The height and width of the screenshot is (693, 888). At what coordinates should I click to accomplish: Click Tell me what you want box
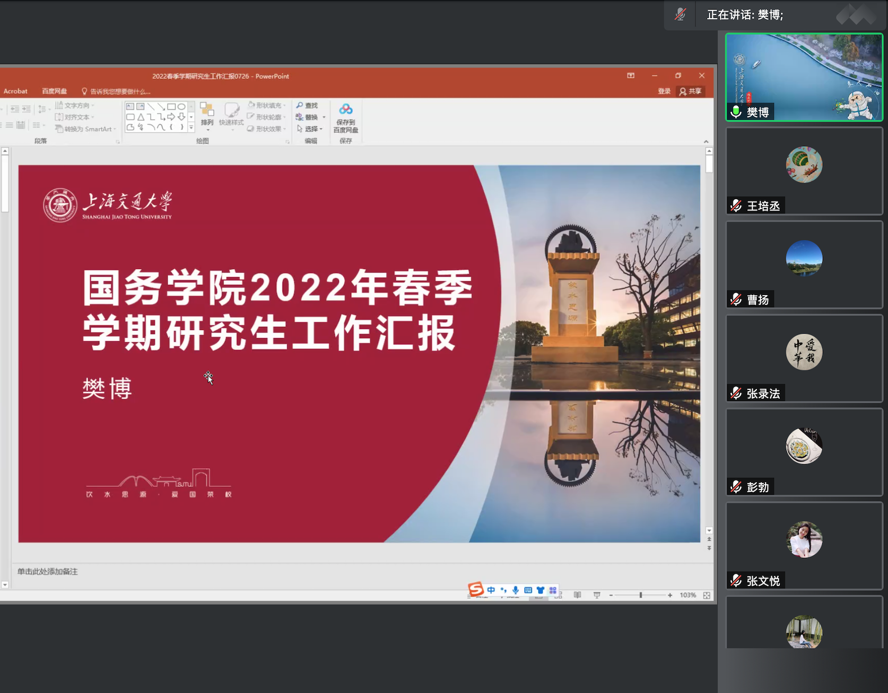[116, 91]
